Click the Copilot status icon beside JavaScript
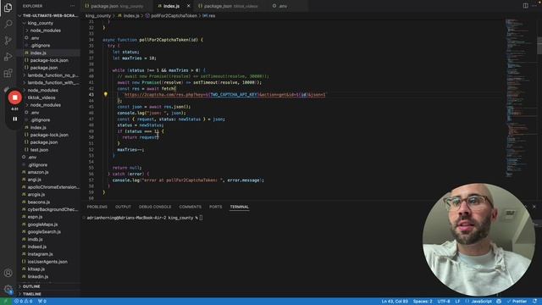Screen dimensions: 542x305 [499, 302]
